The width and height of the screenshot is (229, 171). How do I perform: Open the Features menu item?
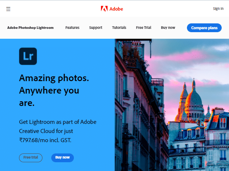pyautogui.click(x=72, y=27)
